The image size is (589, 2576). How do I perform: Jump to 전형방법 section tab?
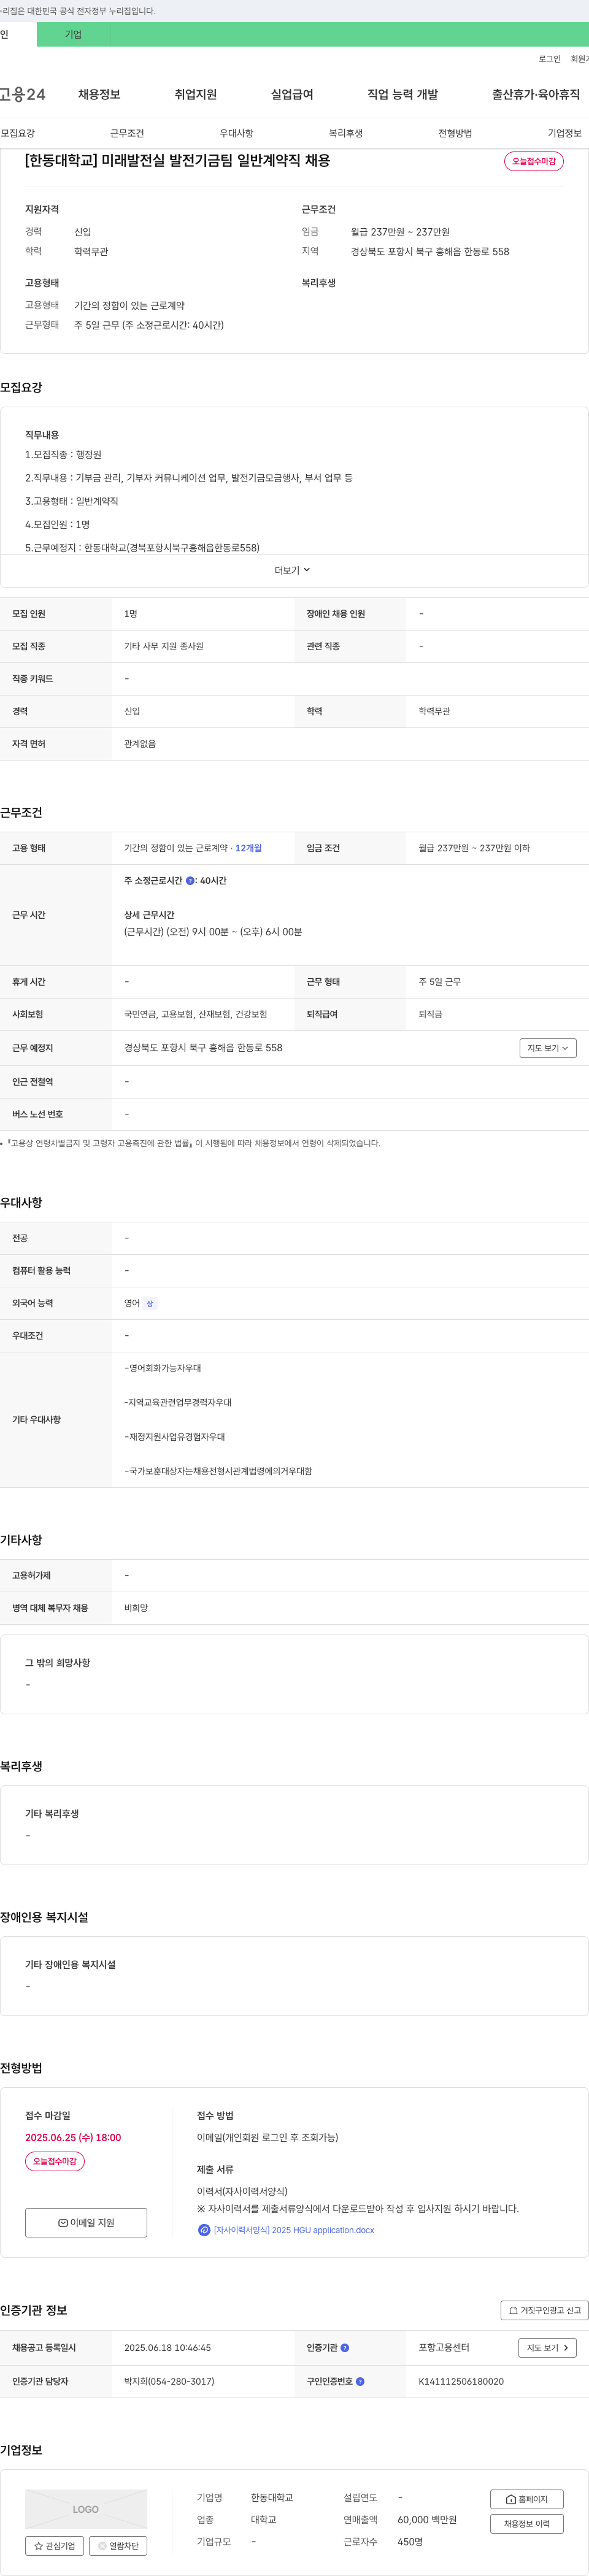(x=455, y=133)
